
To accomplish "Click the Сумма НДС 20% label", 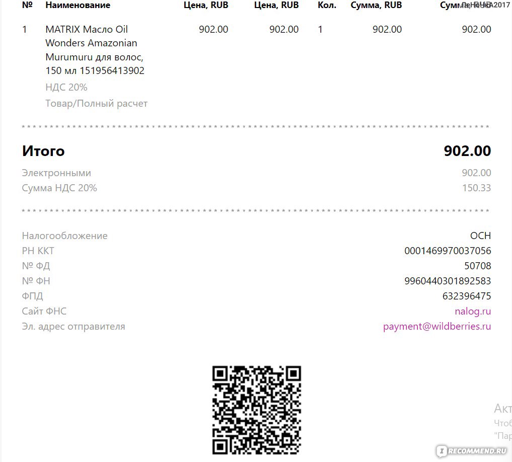I will pos(59,188).
